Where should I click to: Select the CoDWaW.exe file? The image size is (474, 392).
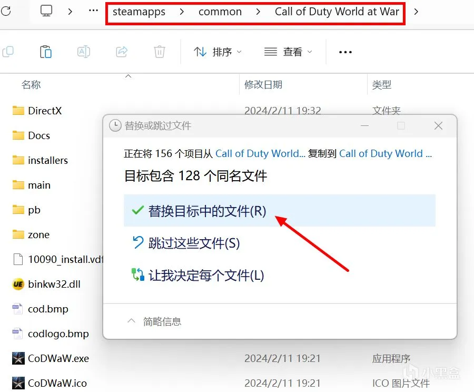(58, 358)
